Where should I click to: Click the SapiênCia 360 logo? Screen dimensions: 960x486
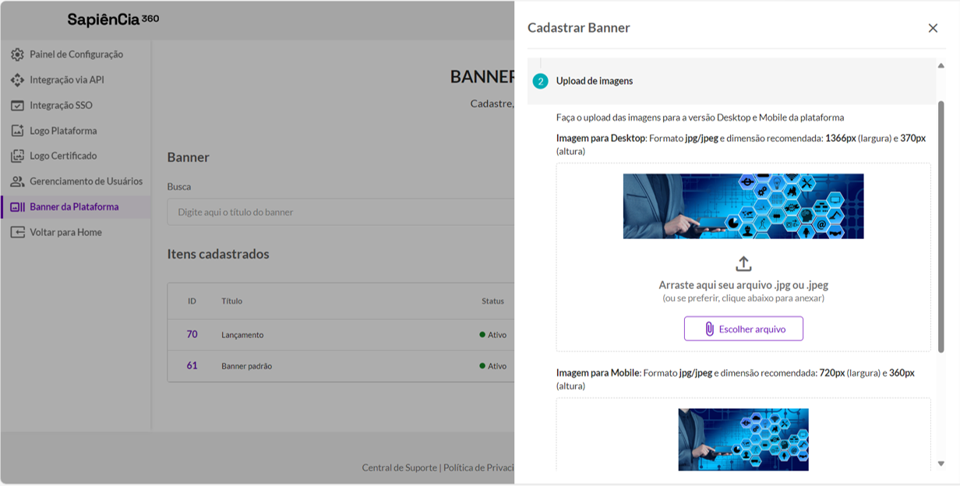tap(113, 19)
